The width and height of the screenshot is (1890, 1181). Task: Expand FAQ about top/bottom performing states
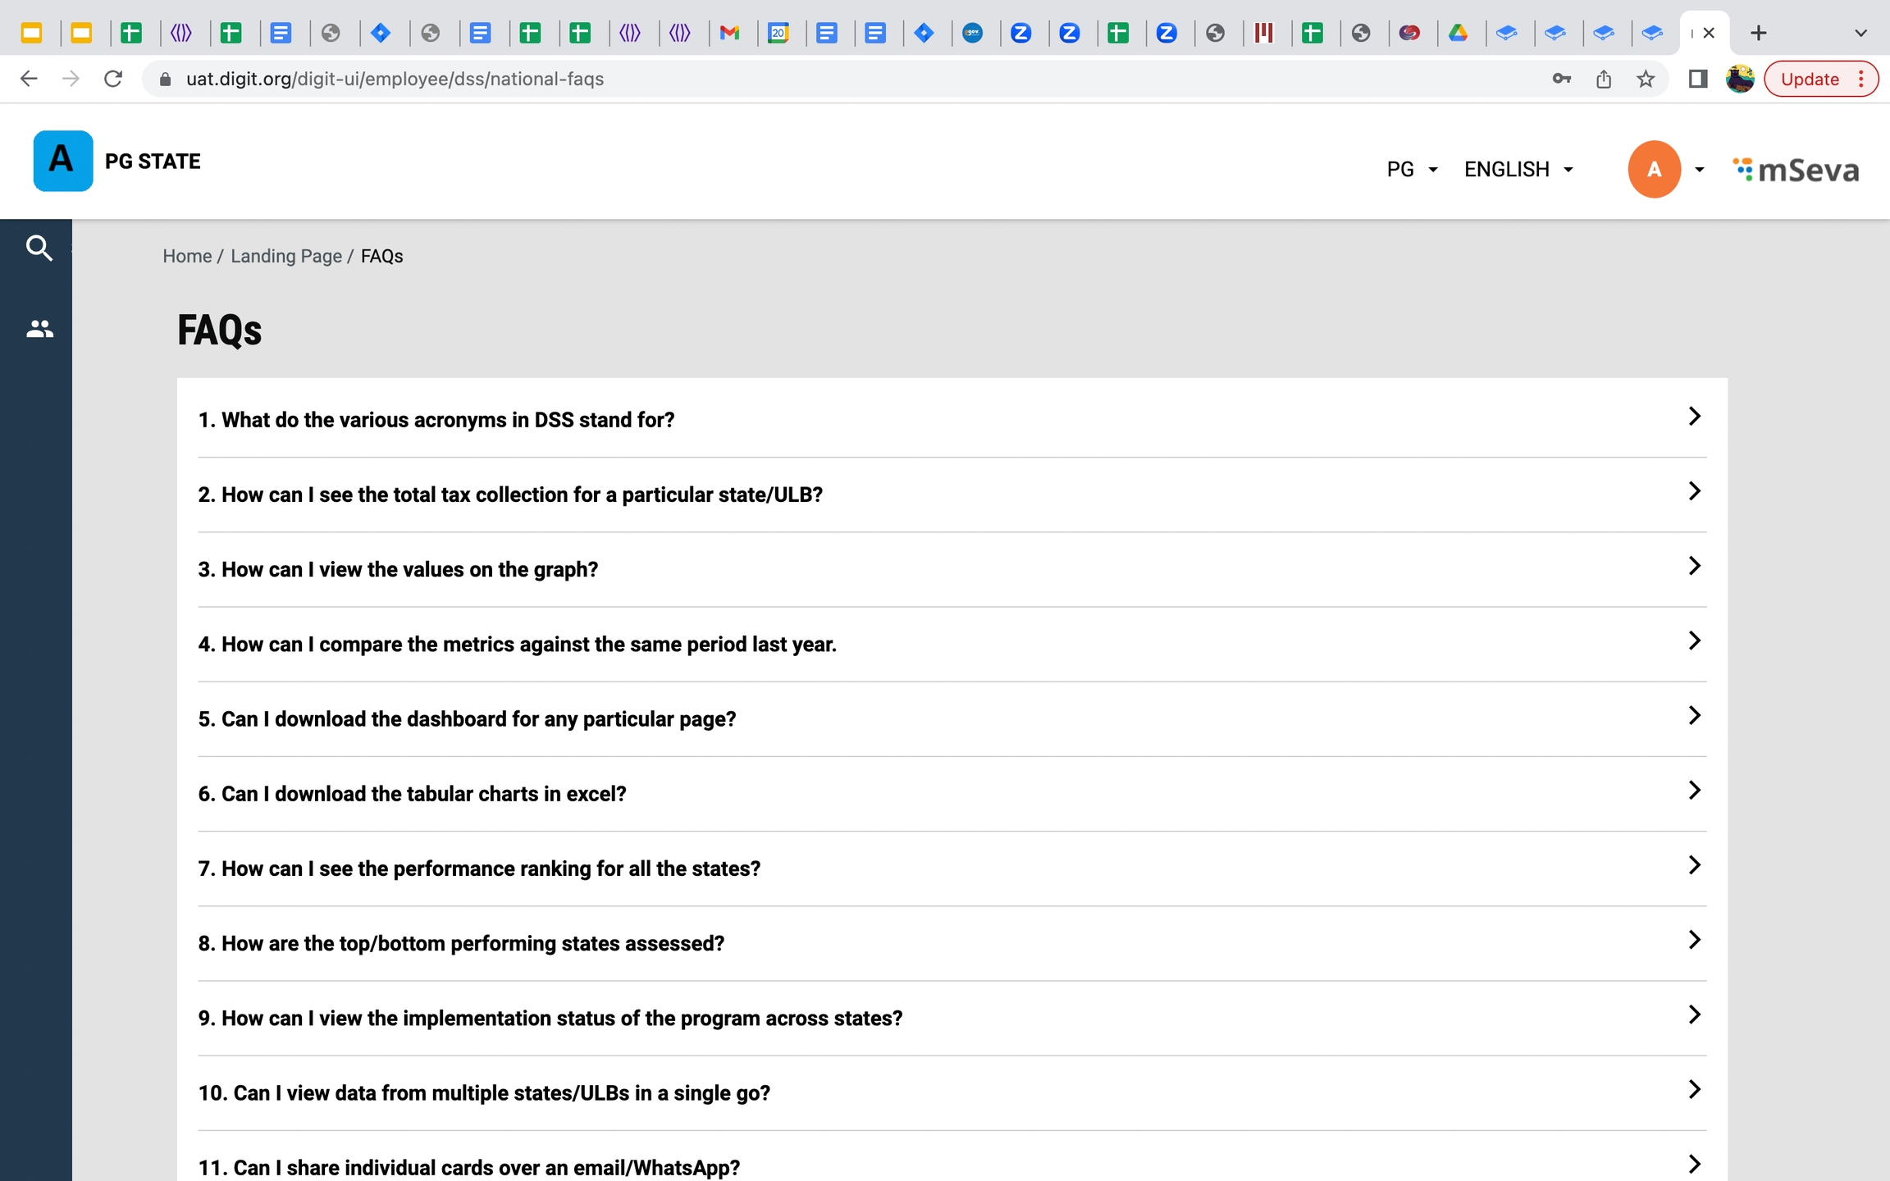tap(952, 942)
